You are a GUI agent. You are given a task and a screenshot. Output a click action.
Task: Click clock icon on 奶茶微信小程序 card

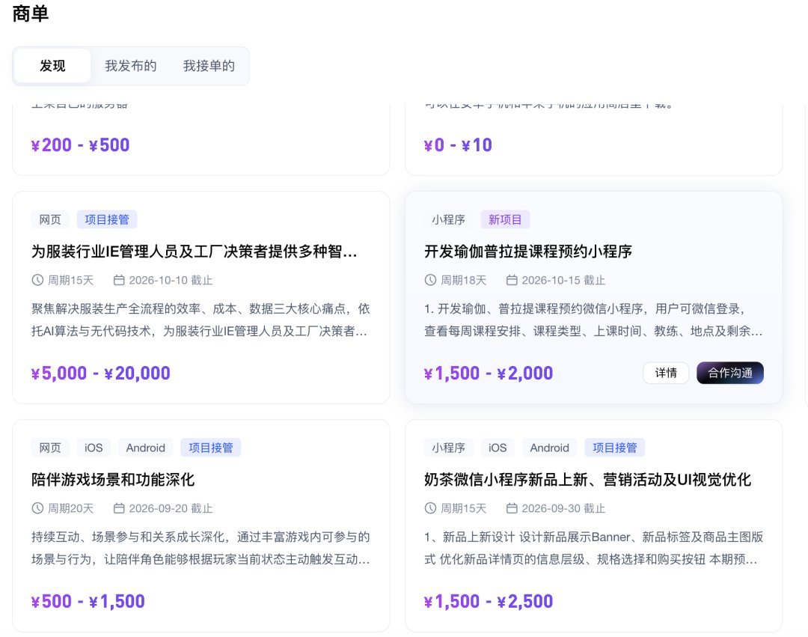[x=430, y=509]
